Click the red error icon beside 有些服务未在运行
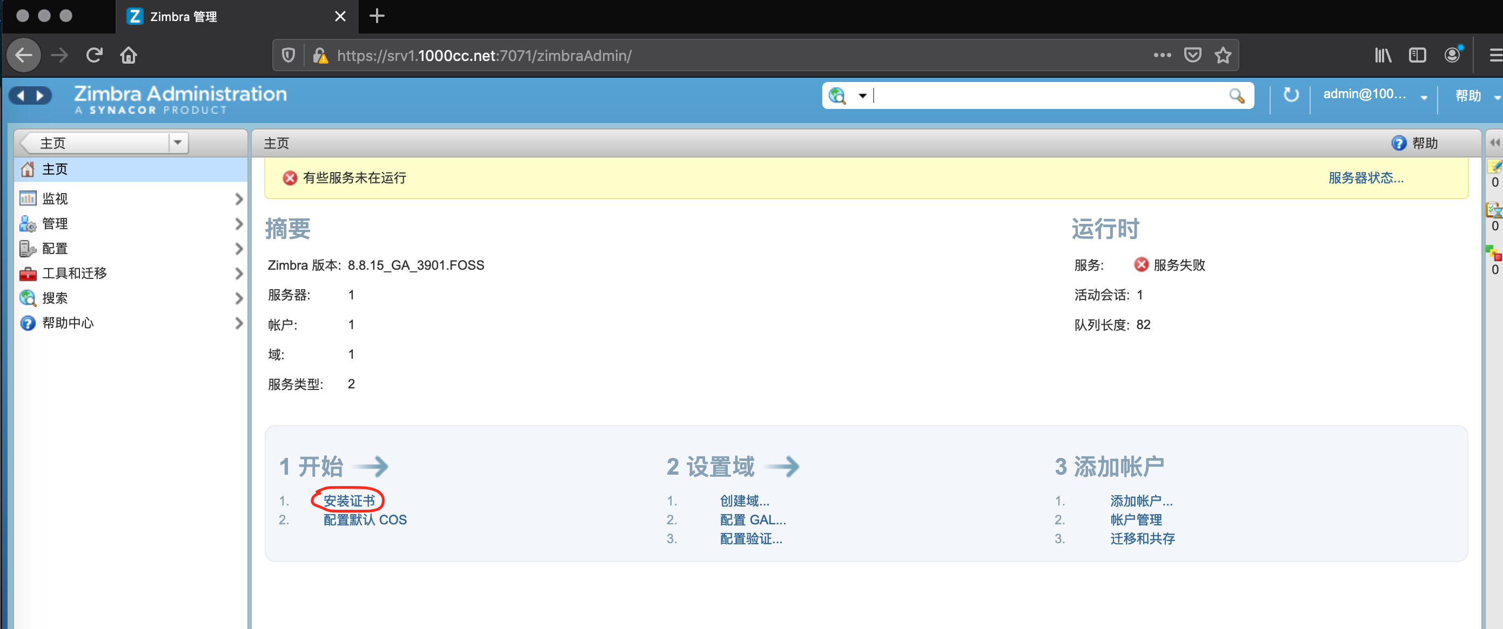Screen dimensions: 1503x629 (x=290, y=177)
